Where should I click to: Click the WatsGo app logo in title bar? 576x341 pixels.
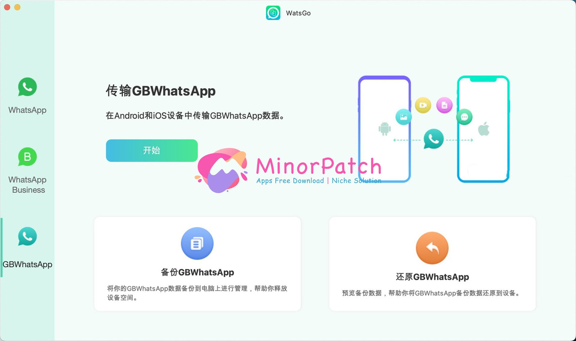[x=273, y=13]
